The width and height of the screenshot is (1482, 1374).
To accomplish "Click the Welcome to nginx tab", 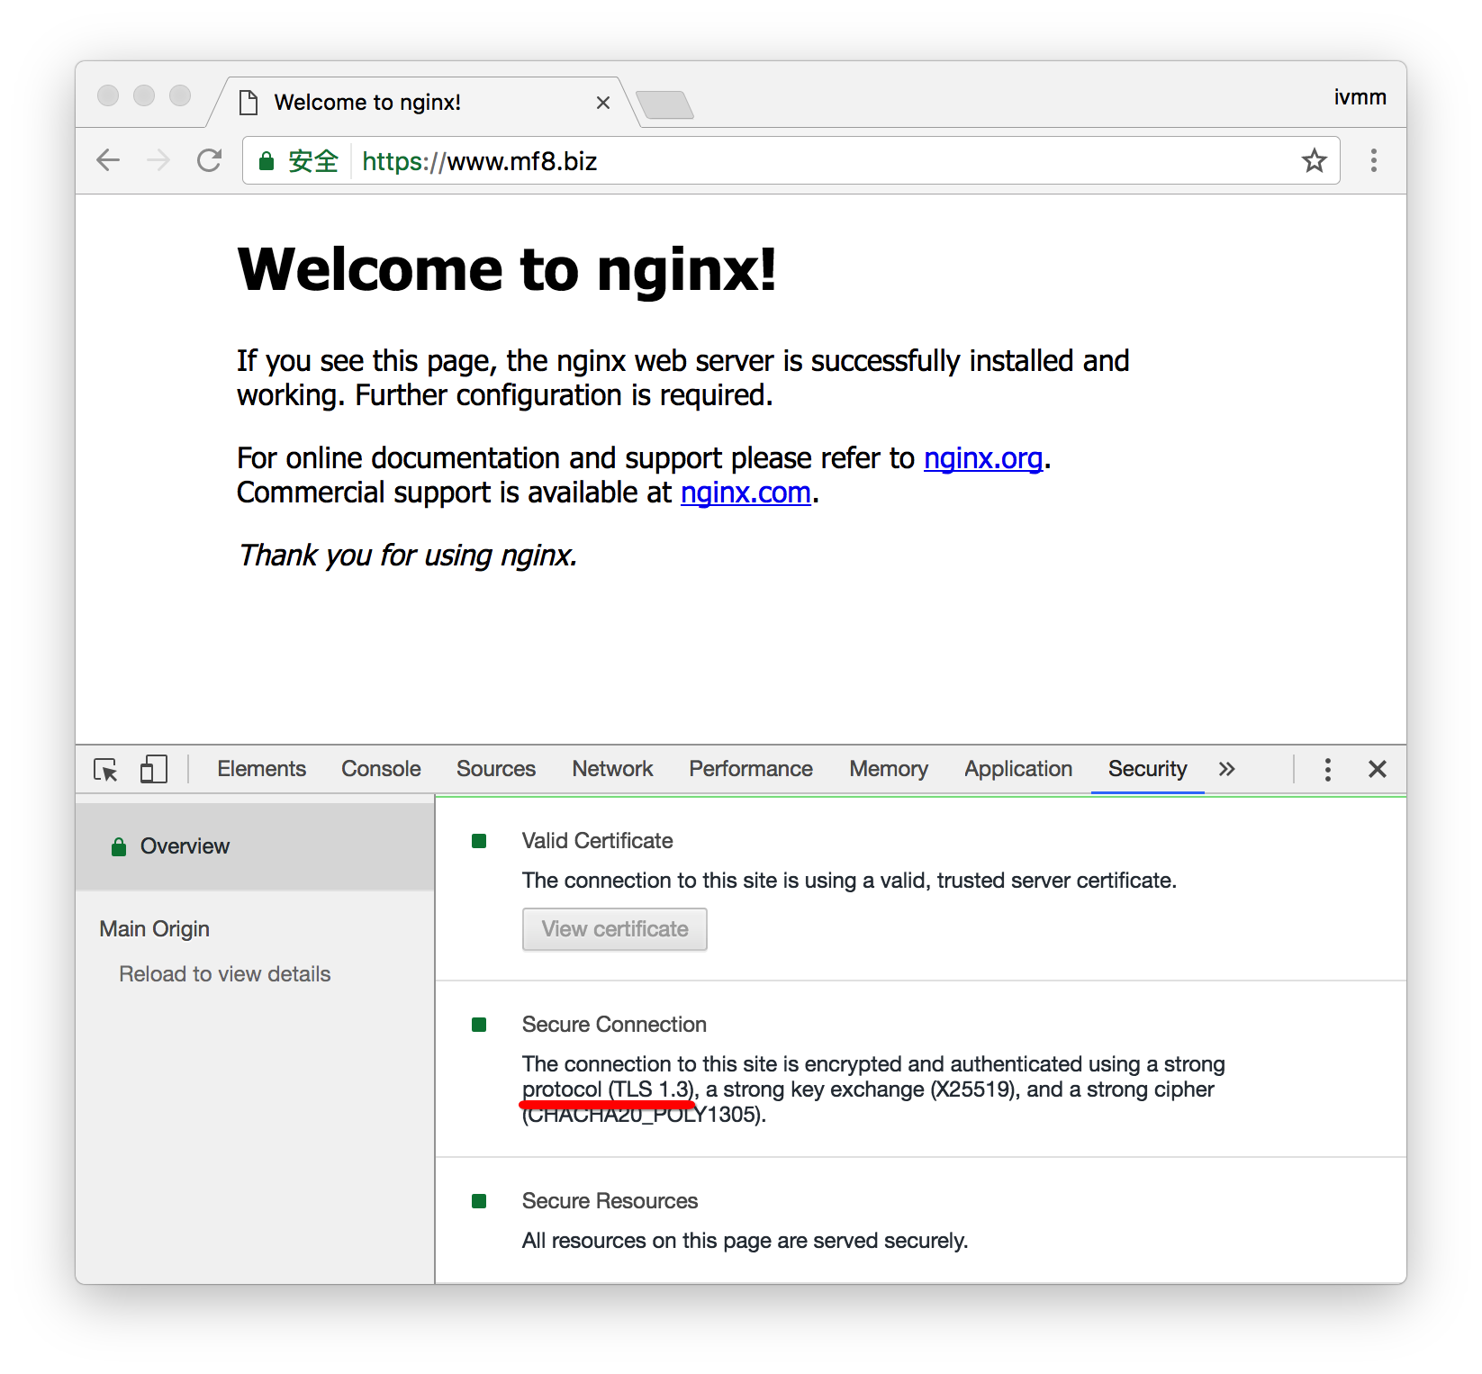I will click(x=369, y=102).
